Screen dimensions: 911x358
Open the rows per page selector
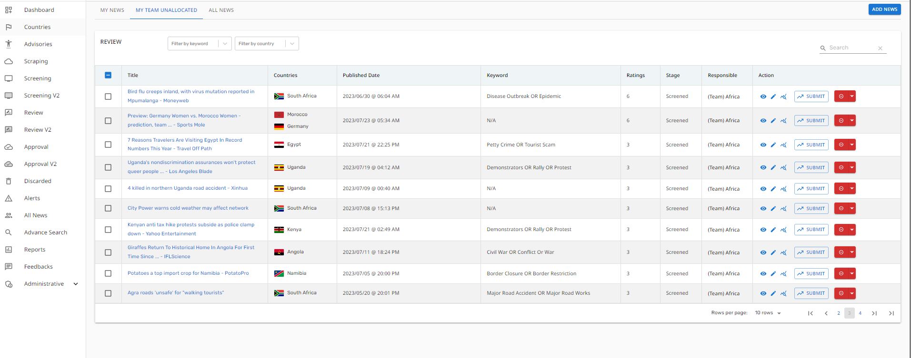[768, 313]
